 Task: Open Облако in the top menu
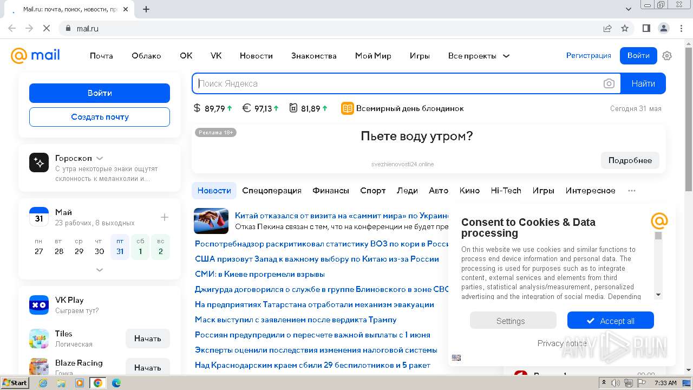click(146, 56)
